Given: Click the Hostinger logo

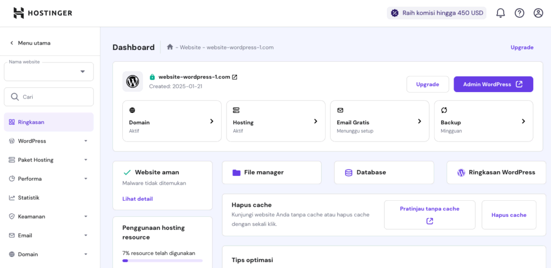Looking at the screenshot, I should pos(43,13).
